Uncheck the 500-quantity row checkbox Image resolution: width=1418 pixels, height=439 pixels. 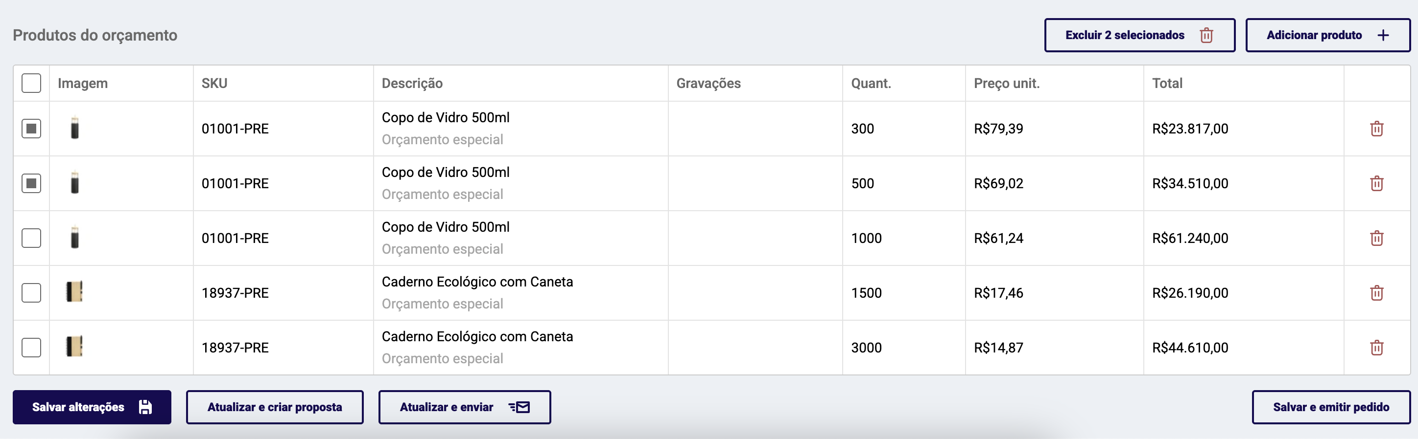31,183
